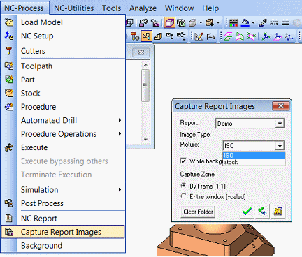Open the Report dropdown showing Demo
The height and width of the screenshot is (257, 302).
(x=250, y=123)
